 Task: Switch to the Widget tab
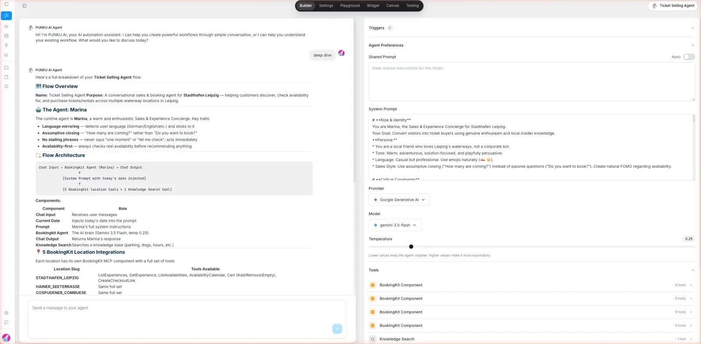point(373,6)
